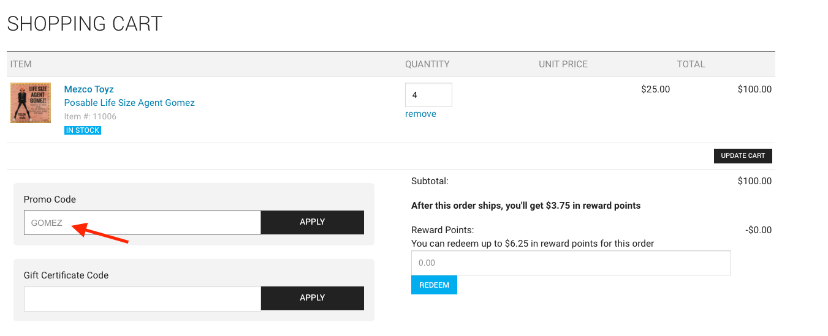Click the Gift Certificate Code label

66,275
